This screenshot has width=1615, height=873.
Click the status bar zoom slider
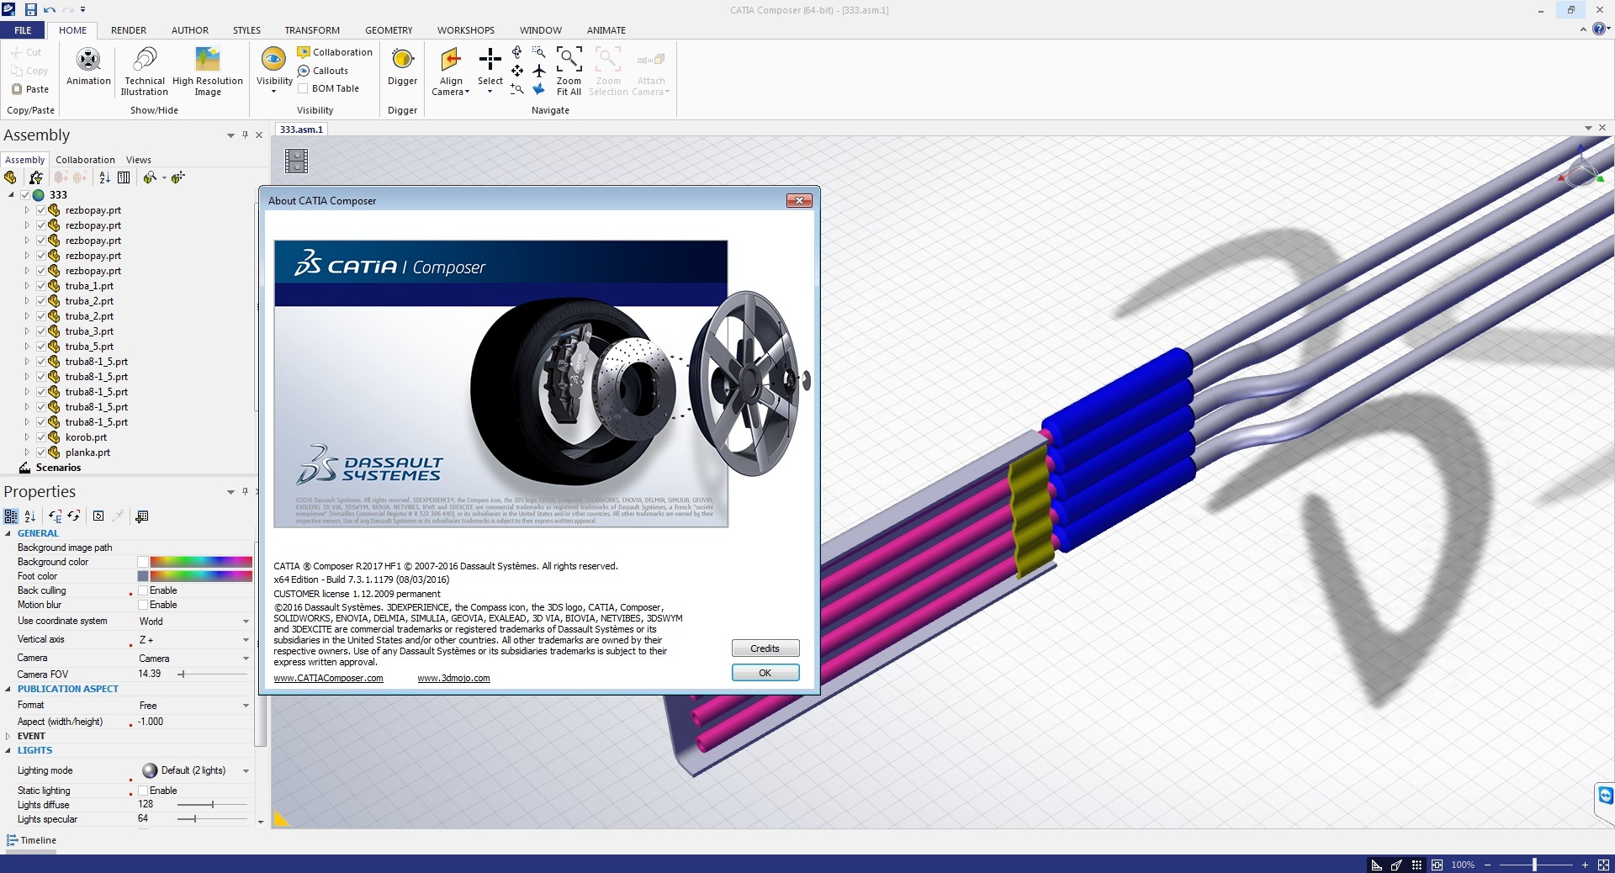pos(1536,865)
